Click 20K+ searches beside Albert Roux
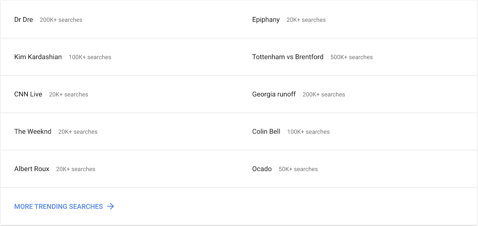This screenshot has width=478, height=226. coord(76,169)
